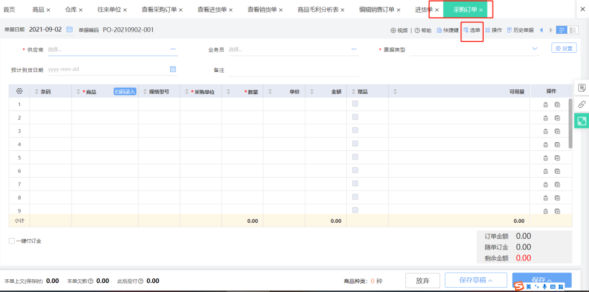Enable the 一键付订金 checkbox

click(x=11, y=241)
